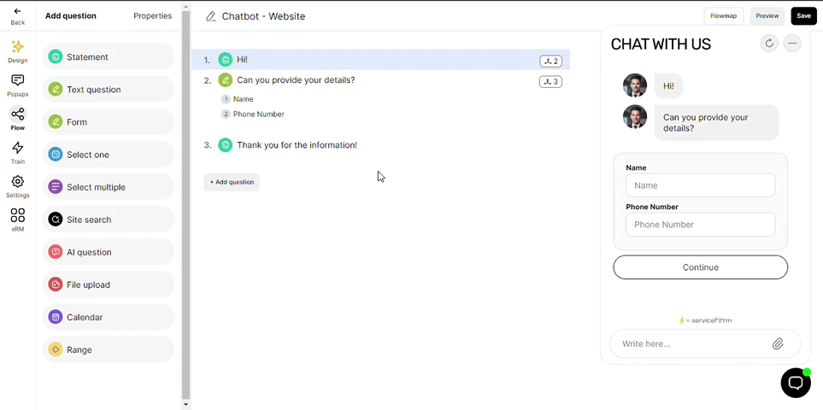
Task: Click the Save button
Action: [x=803, y=15]
